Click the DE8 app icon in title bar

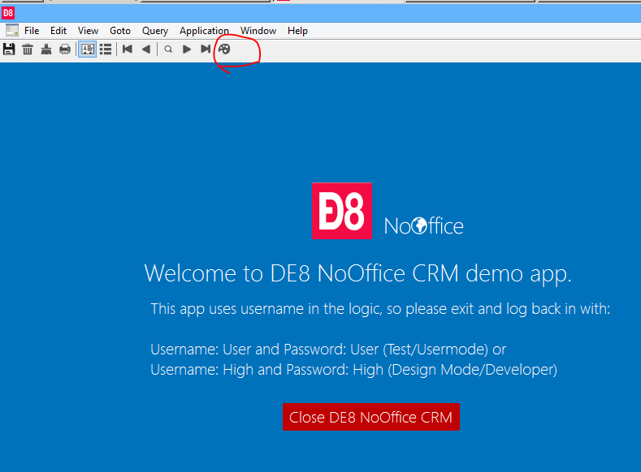[8, 13]
